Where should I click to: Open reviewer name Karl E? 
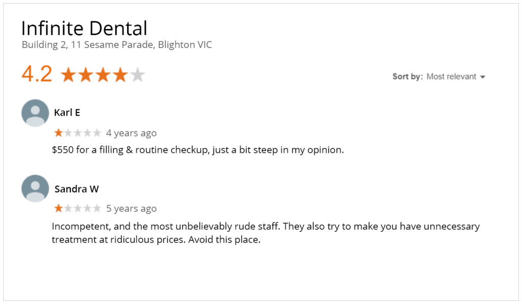(67, 113)
